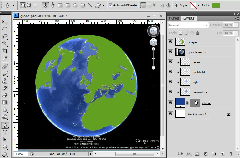
Task: Choose Rectangle shape in options bar
Action: coord(60,6)
